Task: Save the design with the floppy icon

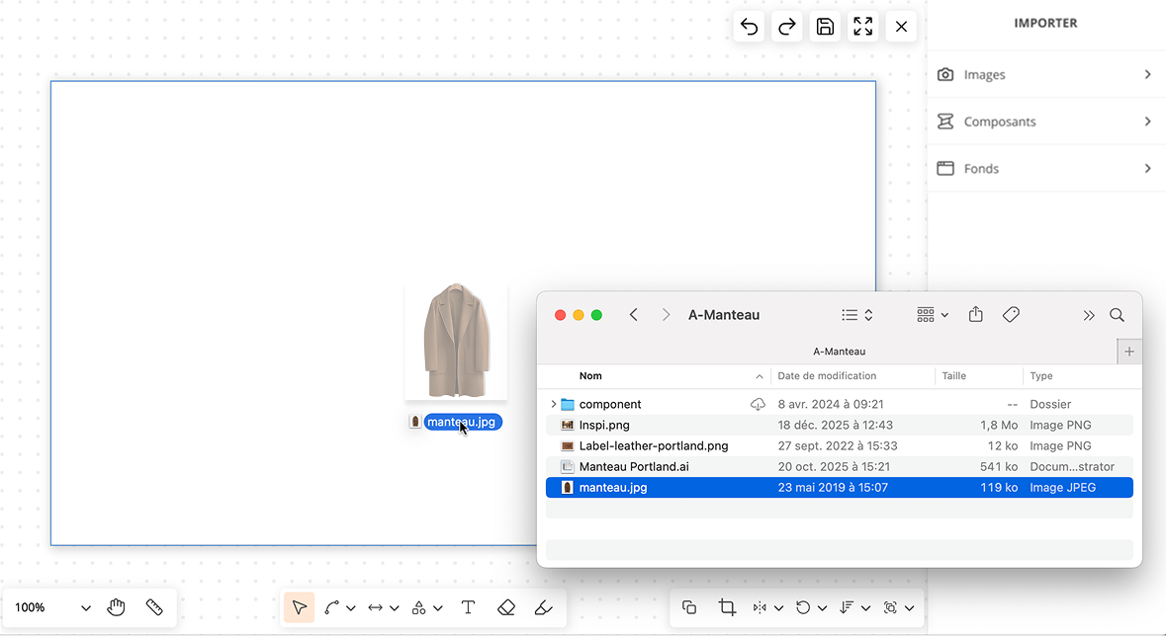Action: pos(825,27)
